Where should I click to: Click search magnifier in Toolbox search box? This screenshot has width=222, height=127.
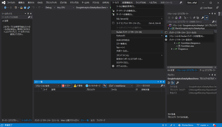(x=29, y=17)
